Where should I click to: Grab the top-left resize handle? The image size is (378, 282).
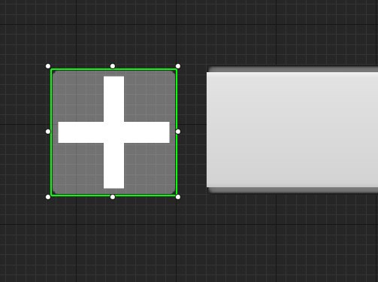tap(48, 66)
